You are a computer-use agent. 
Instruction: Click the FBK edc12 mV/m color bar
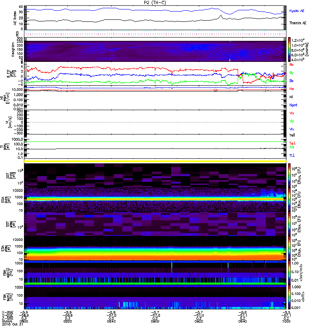point(289,273)
